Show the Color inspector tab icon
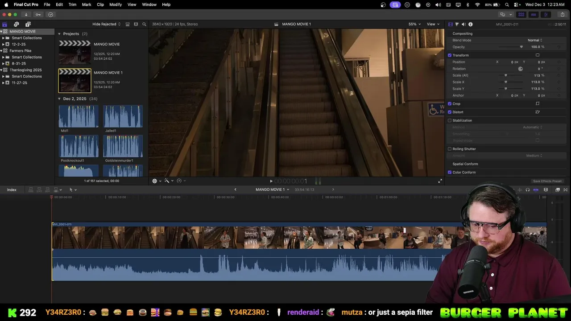 [x=457, y=24]
